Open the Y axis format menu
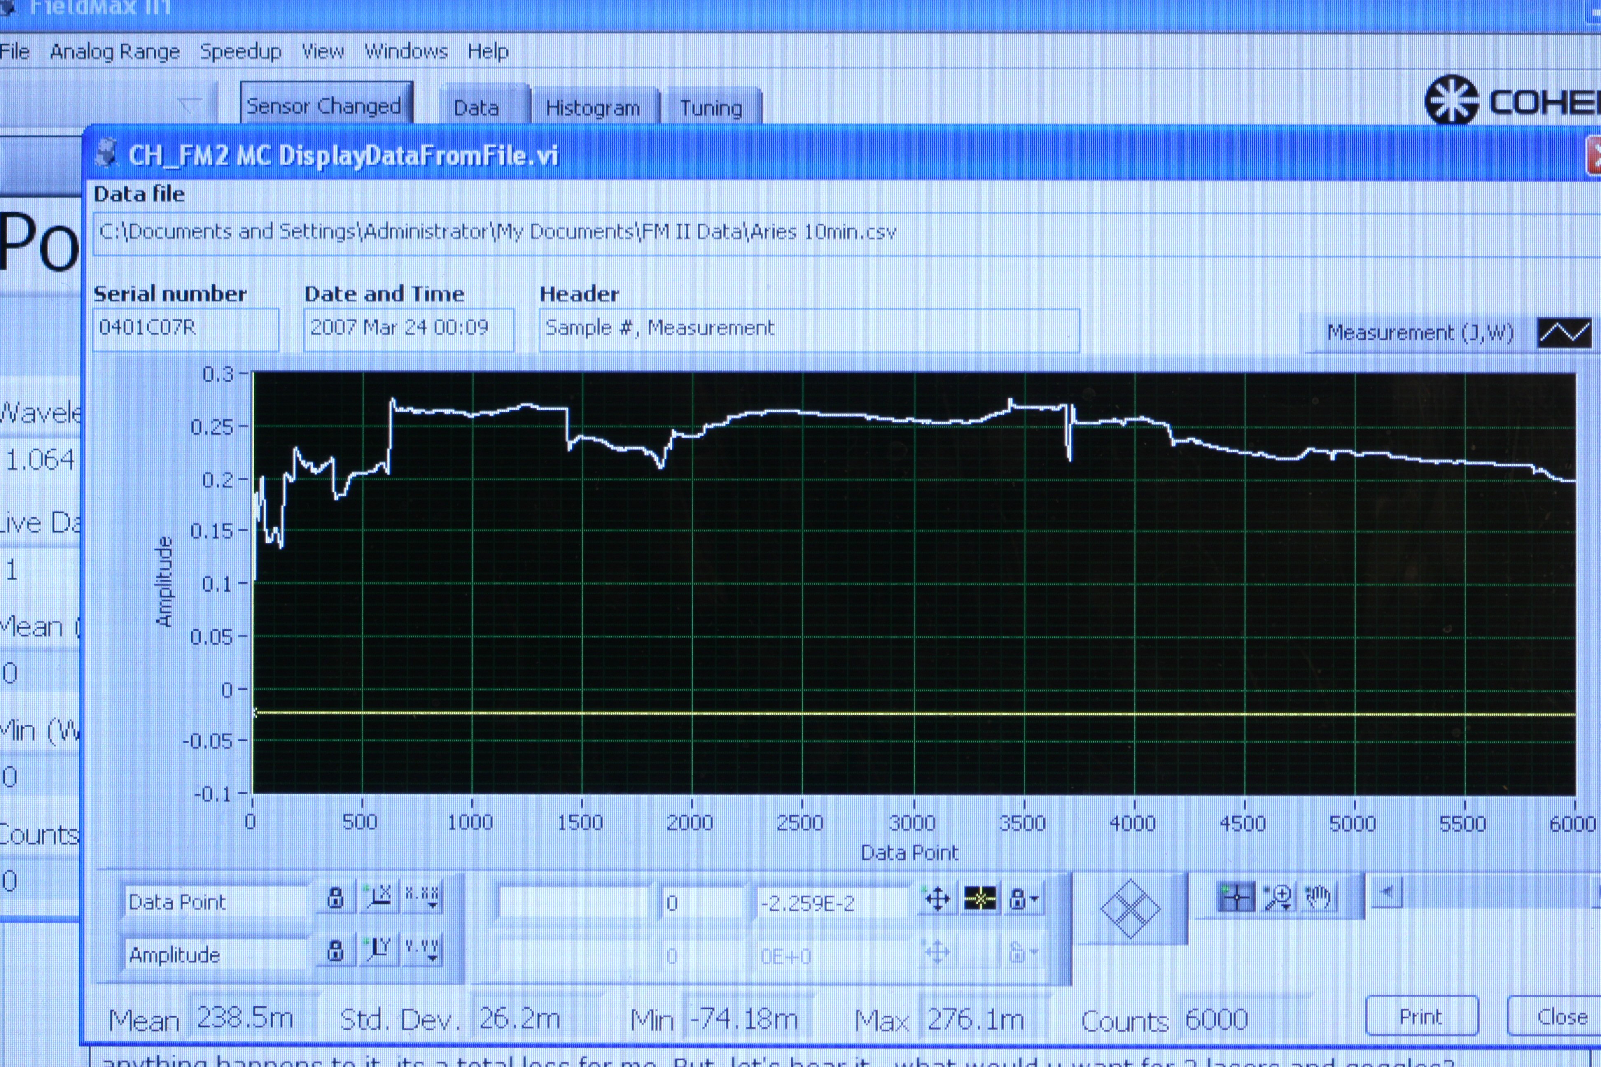This screenshot has height=1067, width=1601. 422,949
